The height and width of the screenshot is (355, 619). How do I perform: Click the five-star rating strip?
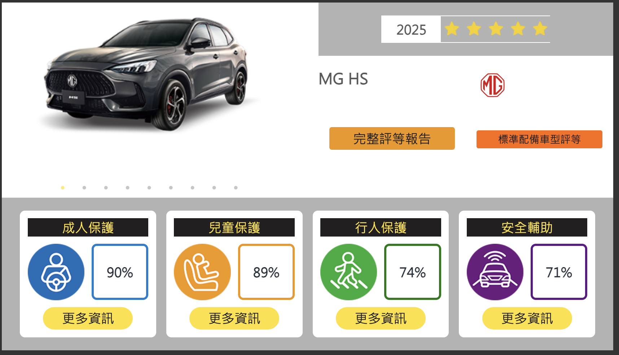click(x=496, y=29)
